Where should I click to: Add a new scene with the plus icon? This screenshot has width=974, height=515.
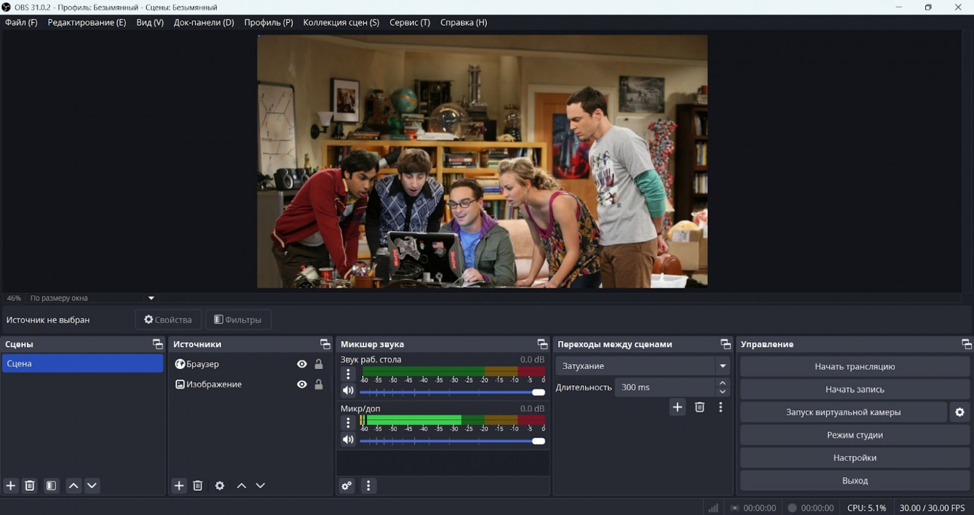coord(11,486)
